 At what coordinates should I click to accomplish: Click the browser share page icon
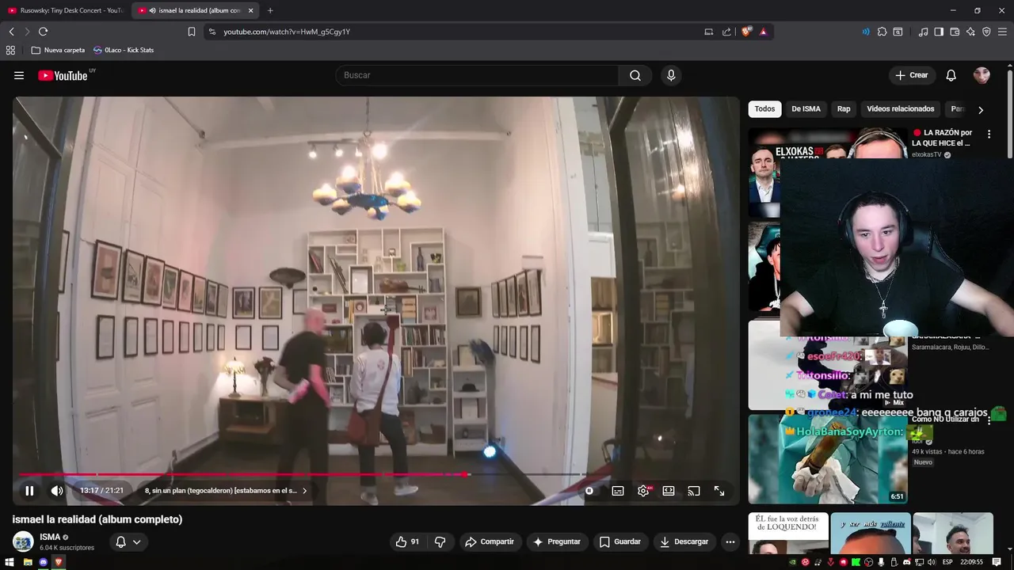(x=726, y=32)
